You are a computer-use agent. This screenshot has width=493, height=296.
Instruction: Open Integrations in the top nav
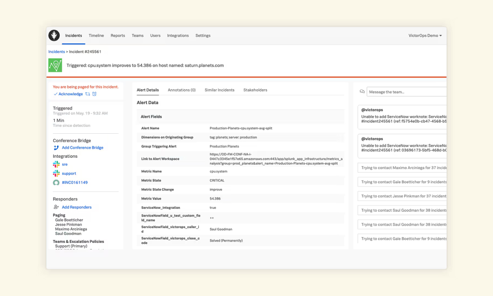pyautogui.click(x=178, y=36)
